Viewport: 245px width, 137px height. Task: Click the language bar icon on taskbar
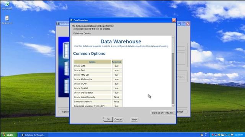202,135
